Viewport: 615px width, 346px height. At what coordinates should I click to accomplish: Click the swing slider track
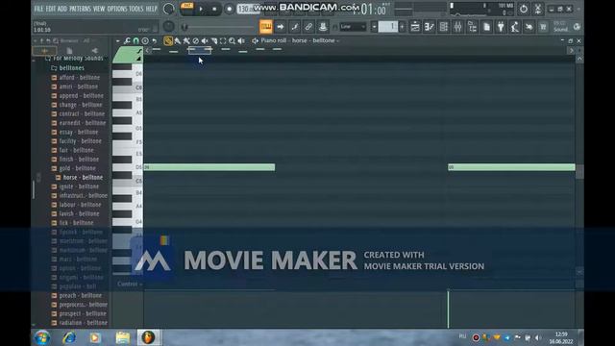218,27
